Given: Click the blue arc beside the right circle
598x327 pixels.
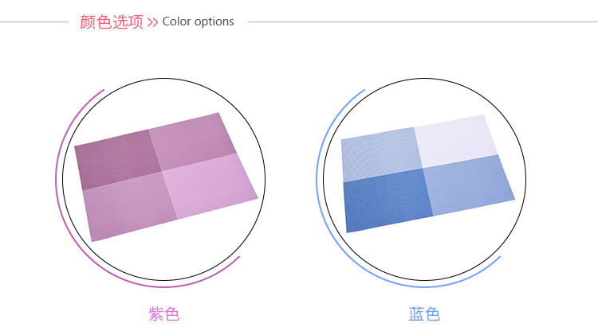Looking at the screenshot, I should click(x=319, y=187).
